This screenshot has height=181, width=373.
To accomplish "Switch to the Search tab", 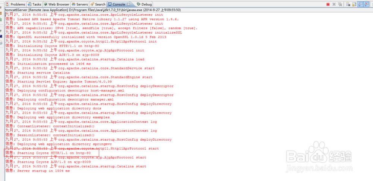I will point(98,4).
